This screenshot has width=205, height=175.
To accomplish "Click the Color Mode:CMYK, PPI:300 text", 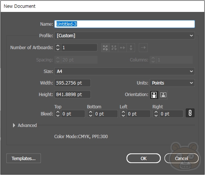I will click(81, 137).
